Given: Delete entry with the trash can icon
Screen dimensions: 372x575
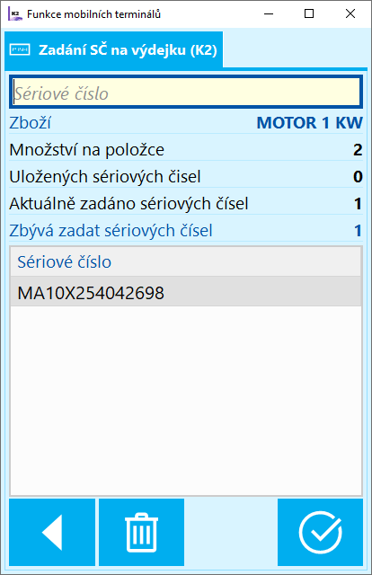Looking at the screenshot, I should pos(141,532).
